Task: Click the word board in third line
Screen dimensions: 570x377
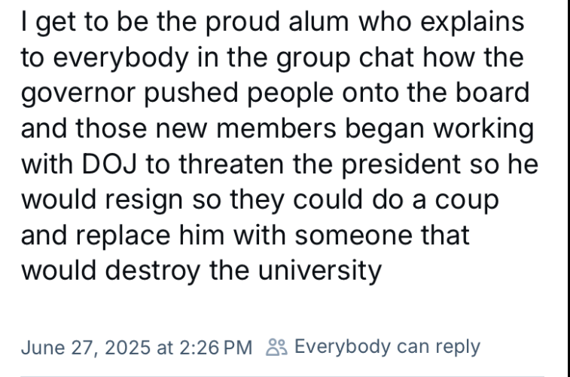Action: click(x=492, y=93)
